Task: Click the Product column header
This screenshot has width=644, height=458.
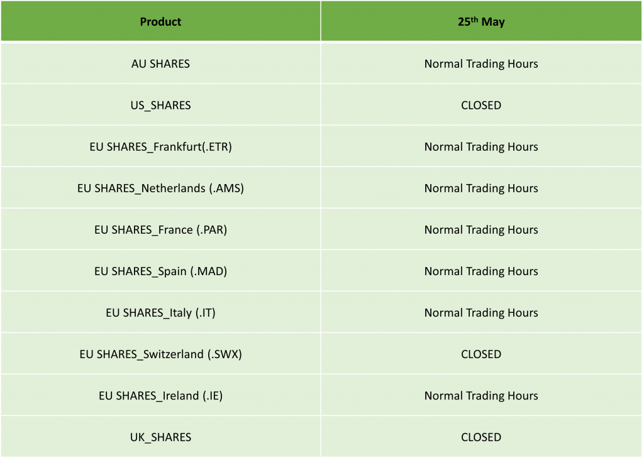Action: pyautogui.click(x=160, y=22)
